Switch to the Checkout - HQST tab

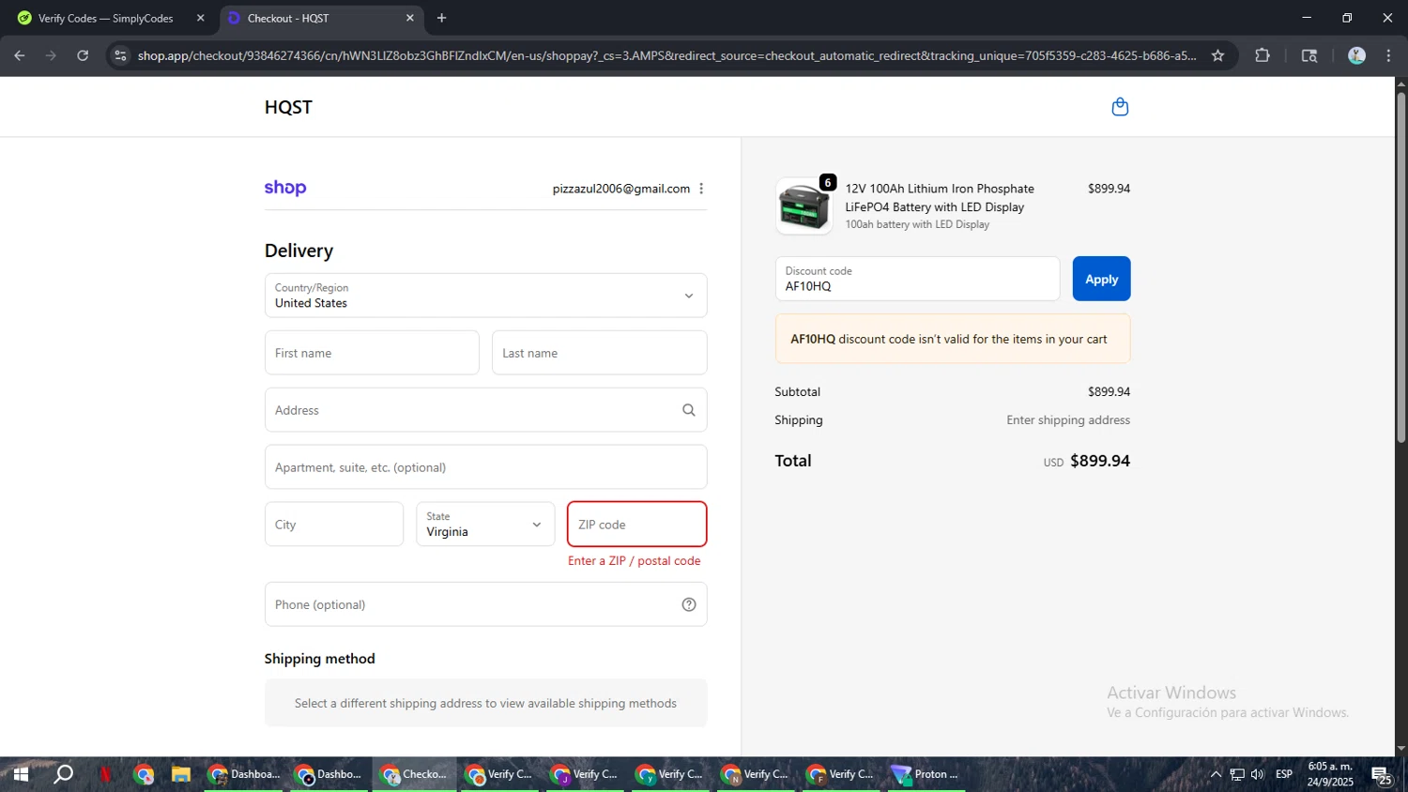(x=319, y=18)
